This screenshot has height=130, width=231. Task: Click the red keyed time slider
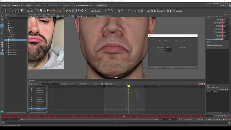pos(102,116)
